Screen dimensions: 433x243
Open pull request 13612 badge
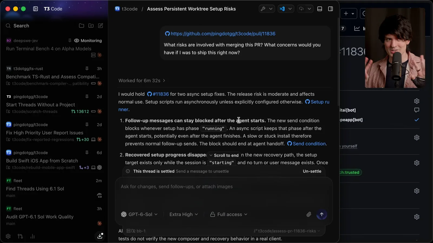coord(80,112)
